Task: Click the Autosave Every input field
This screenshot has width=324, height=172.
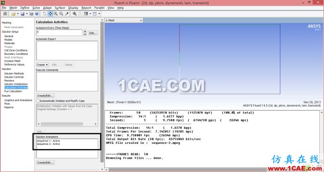Action: click(60, 33)
